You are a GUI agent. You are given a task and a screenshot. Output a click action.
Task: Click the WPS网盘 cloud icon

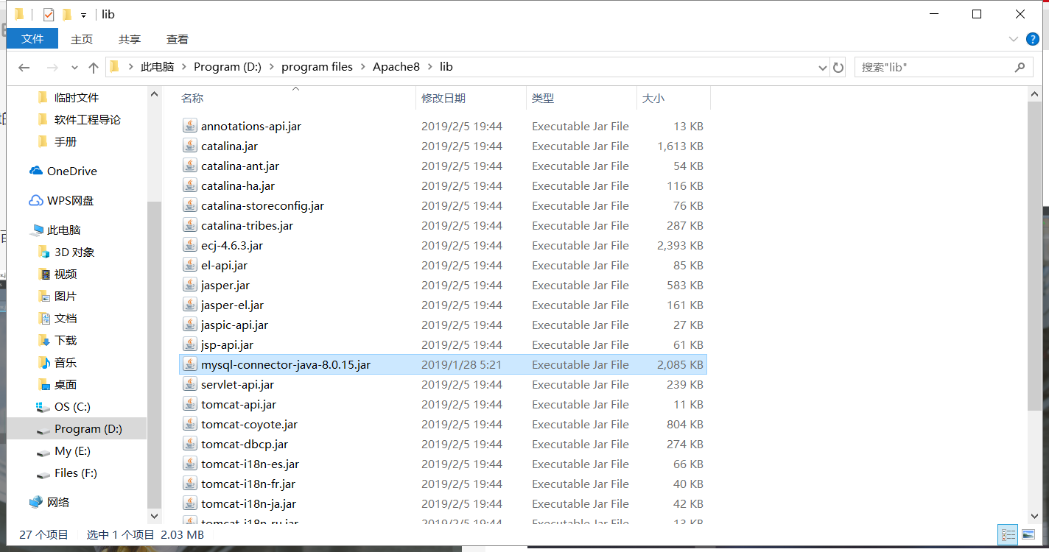[x=36, y=200]
